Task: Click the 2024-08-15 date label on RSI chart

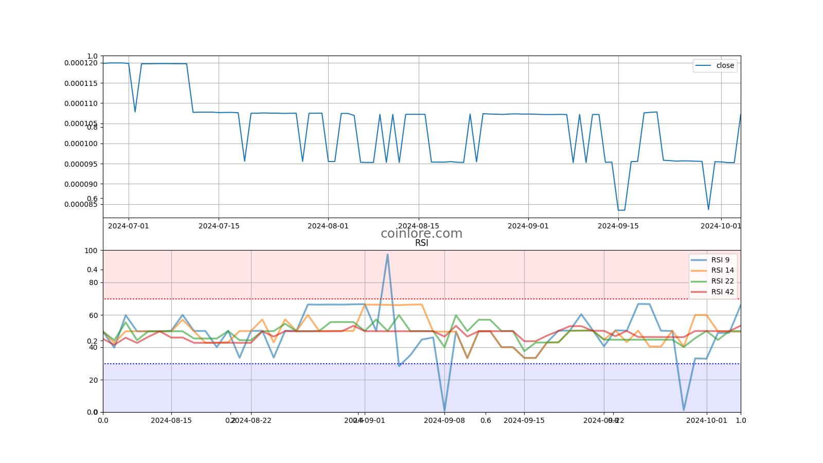Action: click(x=171, y=420)
